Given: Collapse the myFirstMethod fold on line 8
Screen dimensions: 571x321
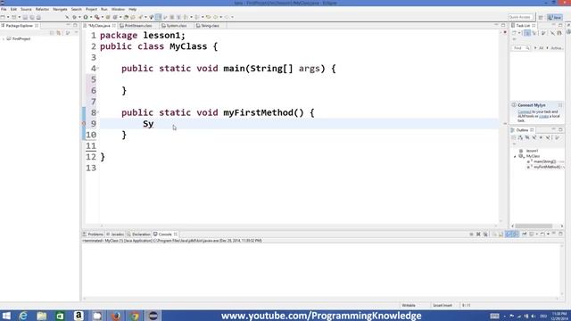Looking at the screenshot, I should [x=98, y=112].
